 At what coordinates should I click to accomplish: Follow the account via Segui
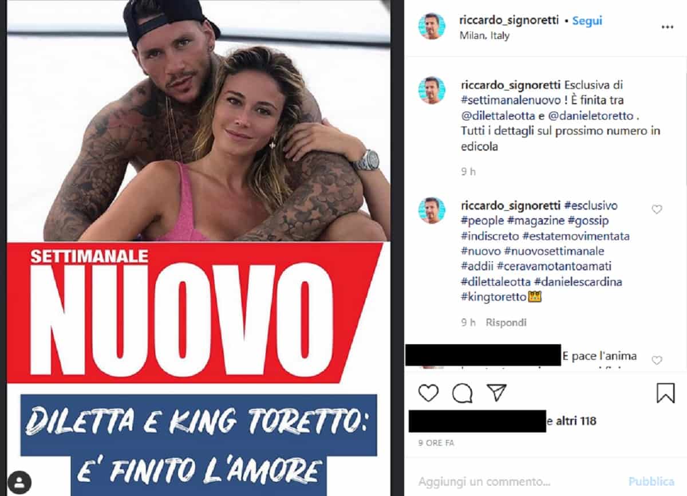pyautogui.click(x=587, y=21)
